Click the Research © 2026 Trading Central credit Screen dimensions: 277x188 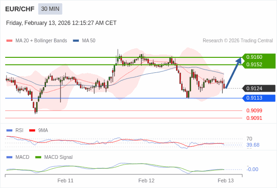pos(238,41)
